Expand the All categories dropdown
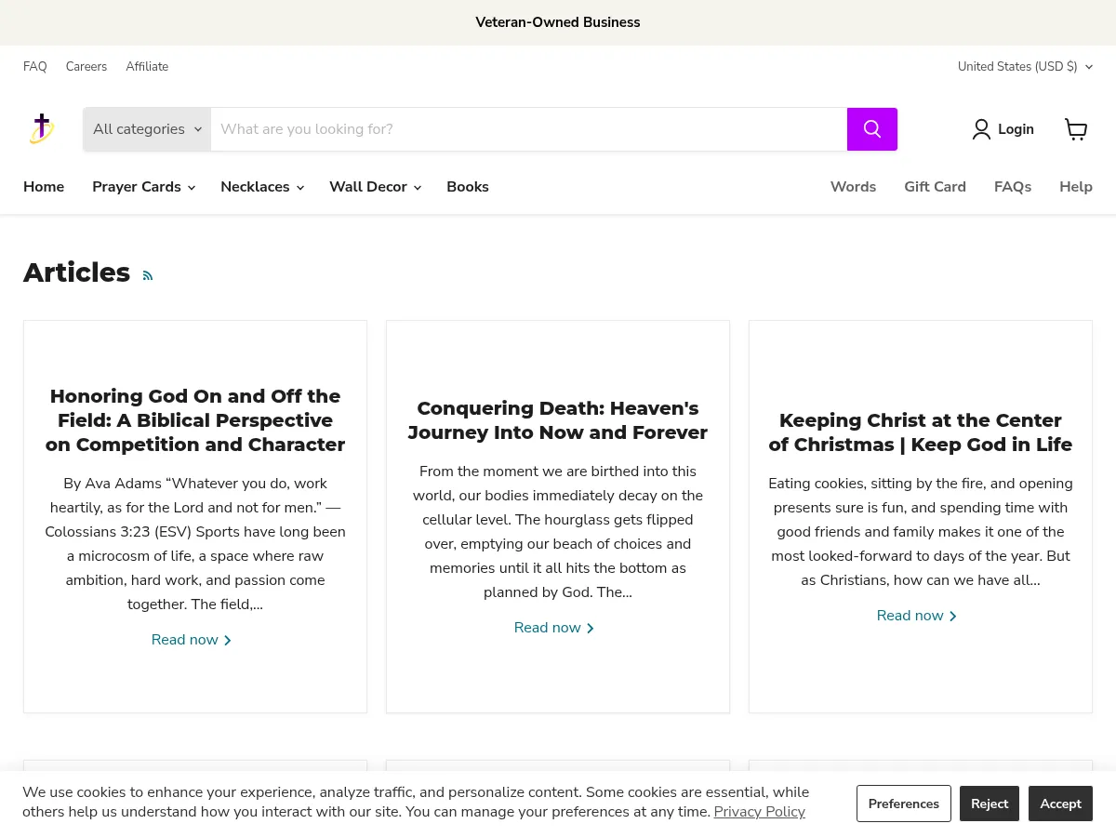 146,128
